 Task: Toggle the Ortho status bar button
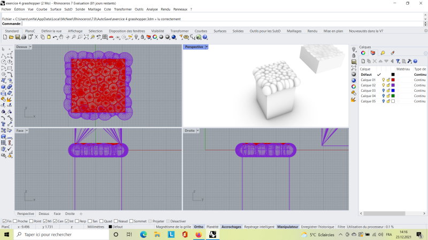(x=198, y=227)
